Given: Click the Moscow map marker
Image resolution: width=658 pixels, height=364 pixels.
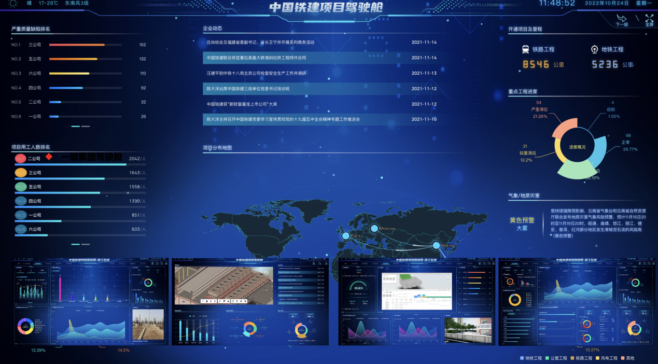Looking at the screenshot, I should [x=374, y=228].
